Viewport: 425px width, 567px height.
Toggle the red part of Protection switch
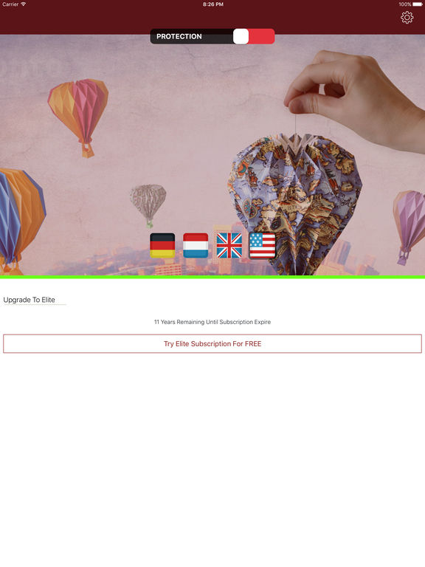[x=261, y=36]
